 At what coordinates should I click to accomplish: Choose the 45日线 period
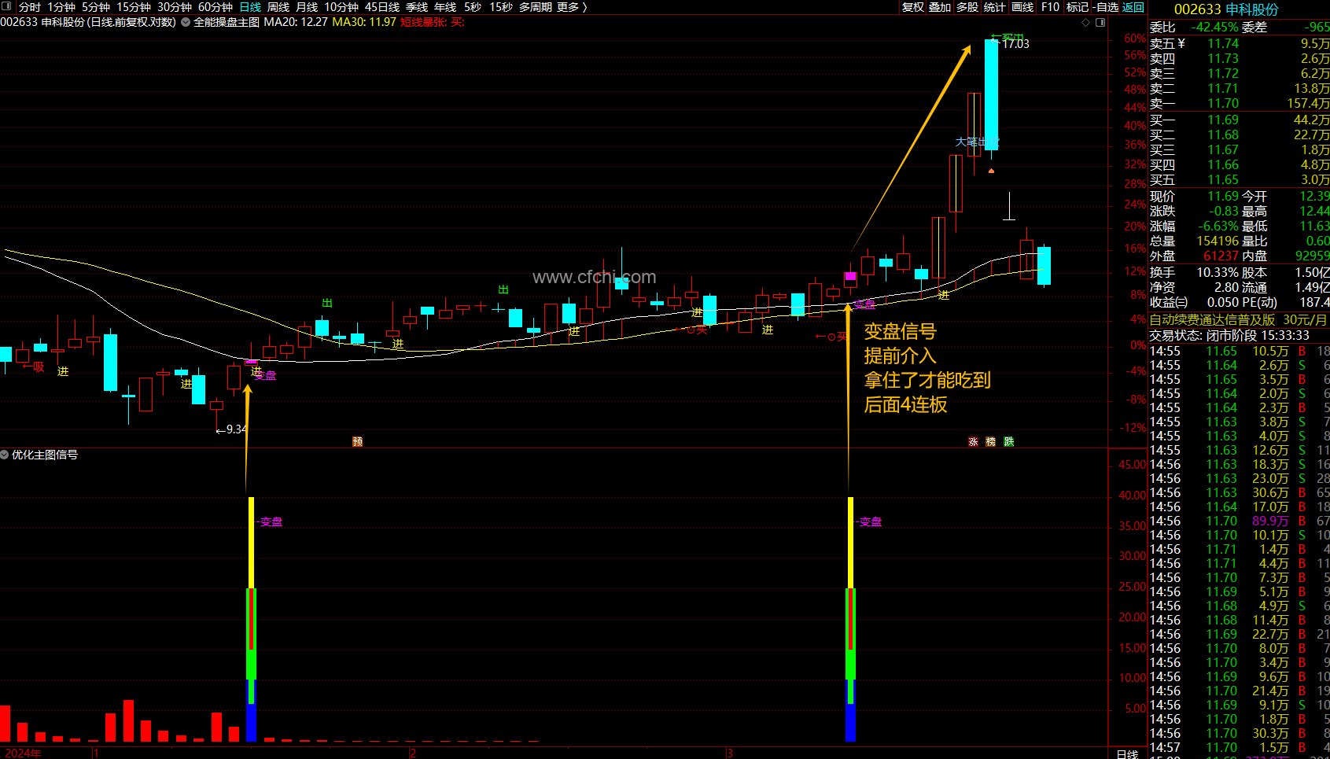click(x=382, y=7)
